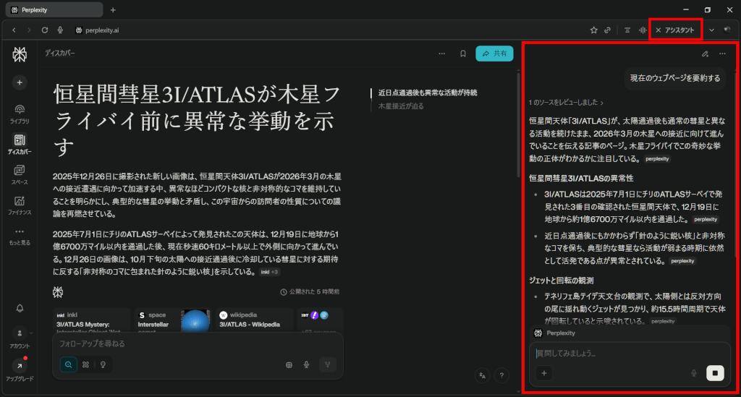The width and height of the screenshot is (741, 397).
Task: Open the wikipedia 3I/ATLAS source card
Action: (x=251, y=320)
